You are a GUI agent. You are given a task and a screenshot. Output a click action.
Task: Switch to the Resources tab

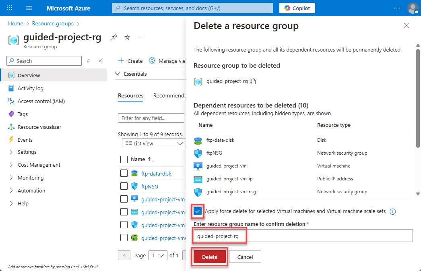point(131,95)
